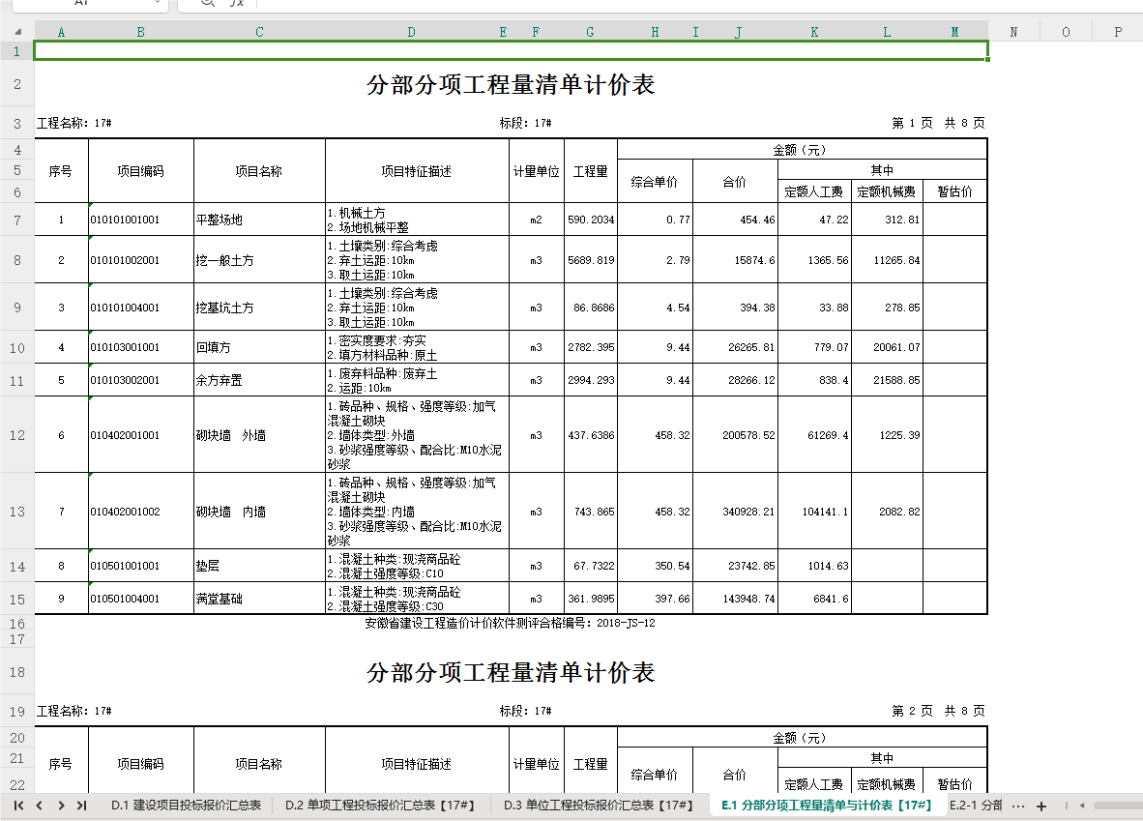Select the 回填方 item name cell
Image resolution: width=1143 pixels, height=821 pixels.
pos(259,348)
